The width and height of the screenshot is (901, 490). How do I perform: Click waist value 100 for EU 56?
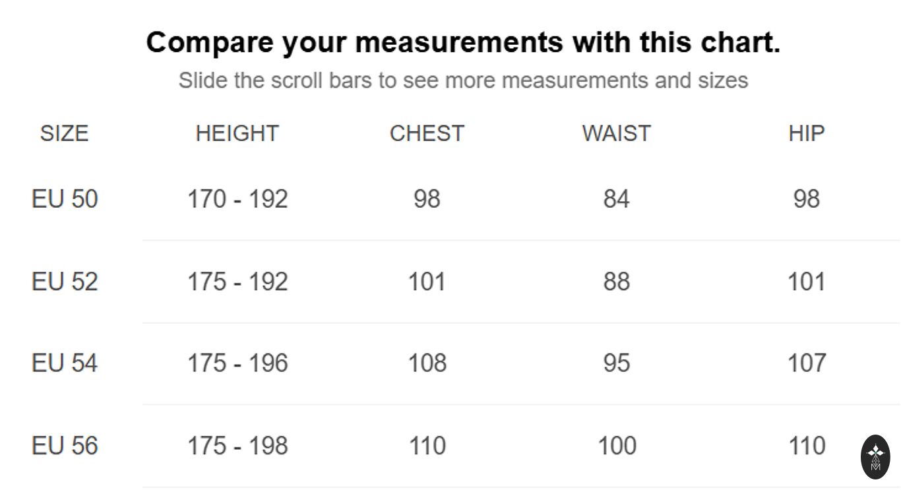(x=616, y=446)
